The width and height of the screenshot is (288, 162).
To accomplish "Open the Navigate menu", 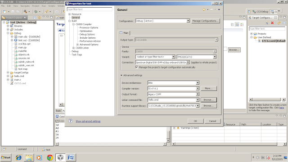I will coord(25,6).
